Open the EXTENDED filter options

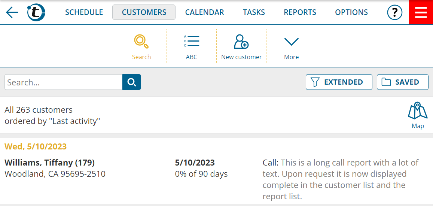click(339, 82)
